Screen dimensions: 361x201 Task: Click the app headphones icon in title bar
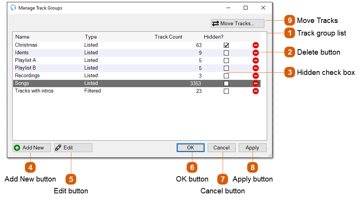tap(13, 8)
